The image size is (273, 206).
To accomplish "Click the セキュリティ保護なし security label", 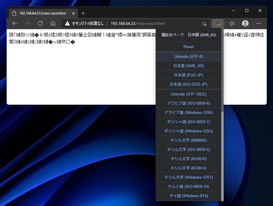I will [88, 24].
